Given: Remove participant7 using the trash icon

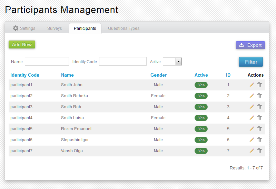Looking at the screenshot, I should pos(259,151).
